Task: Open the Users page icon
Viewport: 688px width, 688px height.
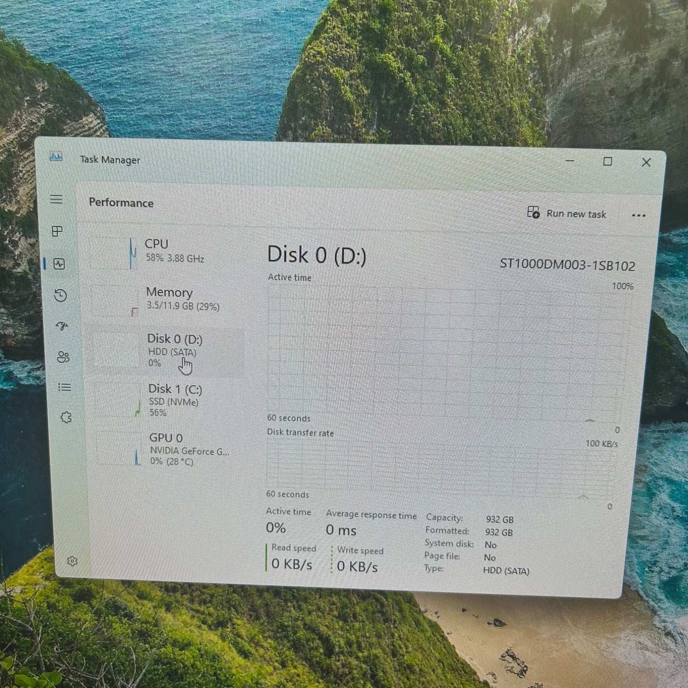Action: point(63,357)
